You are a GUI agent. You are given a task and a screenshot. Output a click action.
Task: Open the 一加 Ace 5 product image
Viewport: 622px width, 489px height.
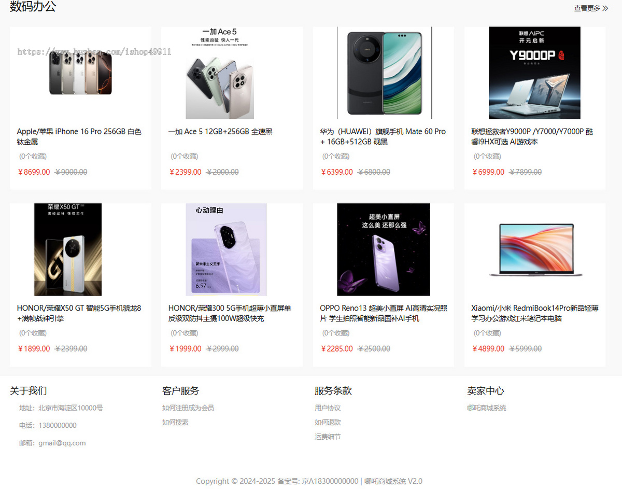(x=220, y=73)
